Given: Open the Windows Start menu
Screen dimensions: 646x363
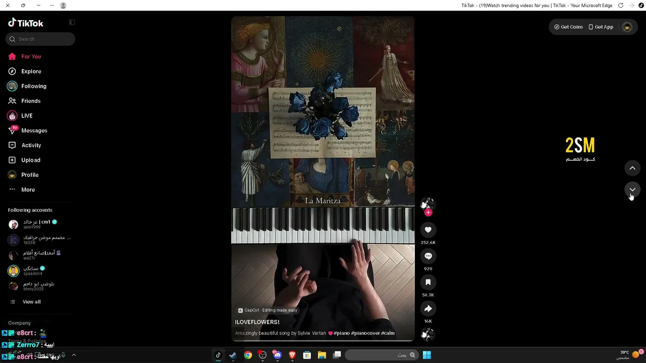Looking at the screenshot, I should point(426,355).
